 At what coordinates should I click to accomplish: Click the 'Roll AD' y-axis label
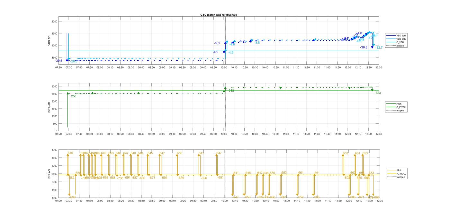tap(50, 174)
